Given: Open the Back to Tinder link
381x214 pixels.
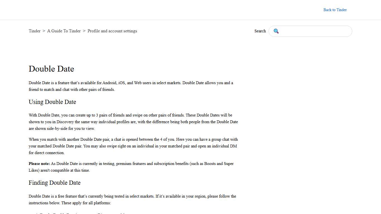Looking at the screenshot, I should click(x=335, y=10).
